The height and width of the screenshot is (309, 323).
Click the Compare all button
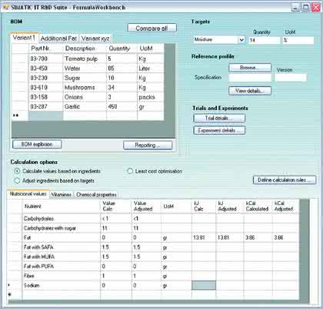152,28
